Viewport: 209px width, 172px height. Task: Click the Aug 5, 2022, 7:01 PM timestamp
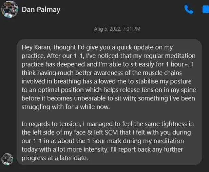coord(117,29)
